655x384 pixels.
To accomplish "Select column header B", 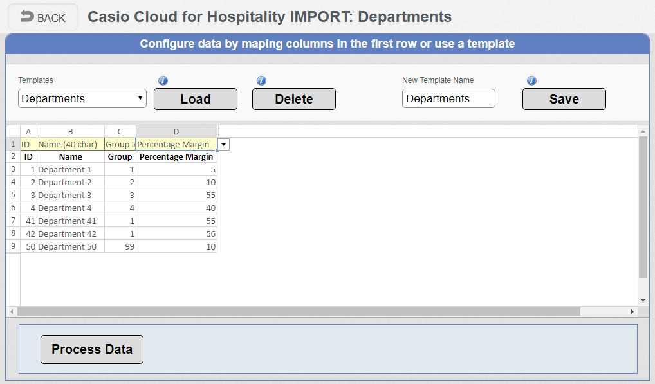I will point(71,131).
